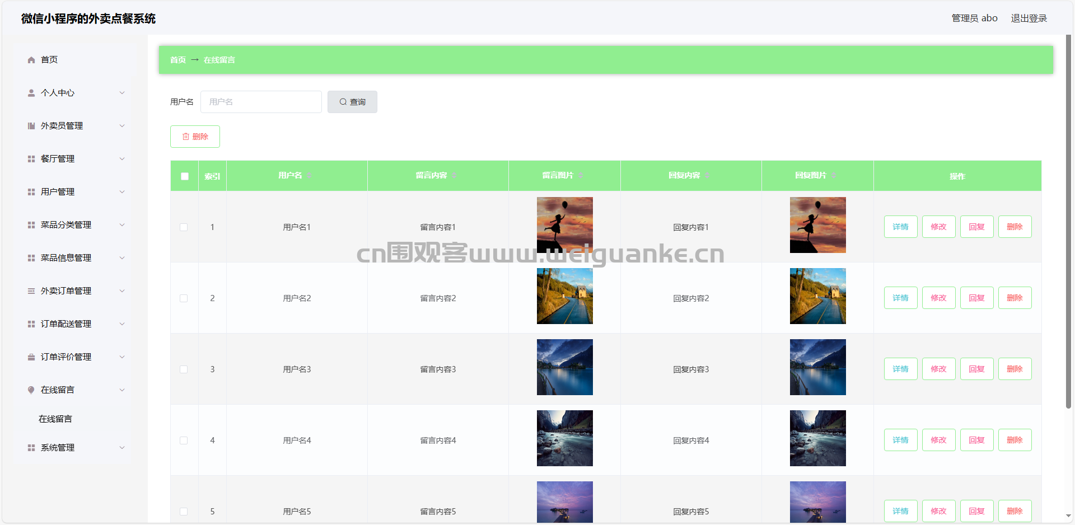1075x525 pixels.
Task: Open the 在线留言 submenu item
Action: (x=55, y=419)
